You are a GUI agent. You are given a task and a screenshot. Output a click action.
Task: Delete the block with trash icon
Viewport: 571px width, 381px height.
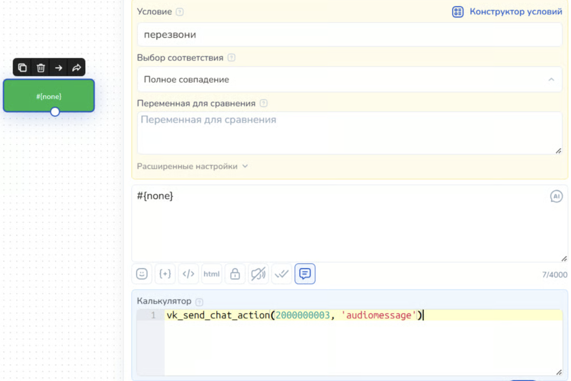click(x=40, y=68)
